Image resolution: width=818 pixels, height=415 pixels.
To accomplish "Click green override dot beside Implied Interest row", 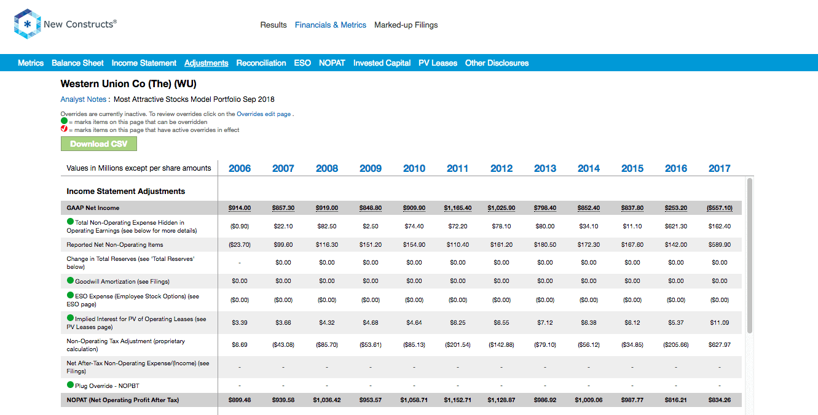I will tap(70, 318).
